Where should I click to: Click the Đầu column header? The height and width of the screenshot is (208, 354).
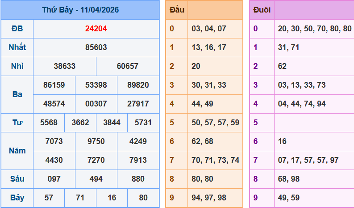coord(176,10)
